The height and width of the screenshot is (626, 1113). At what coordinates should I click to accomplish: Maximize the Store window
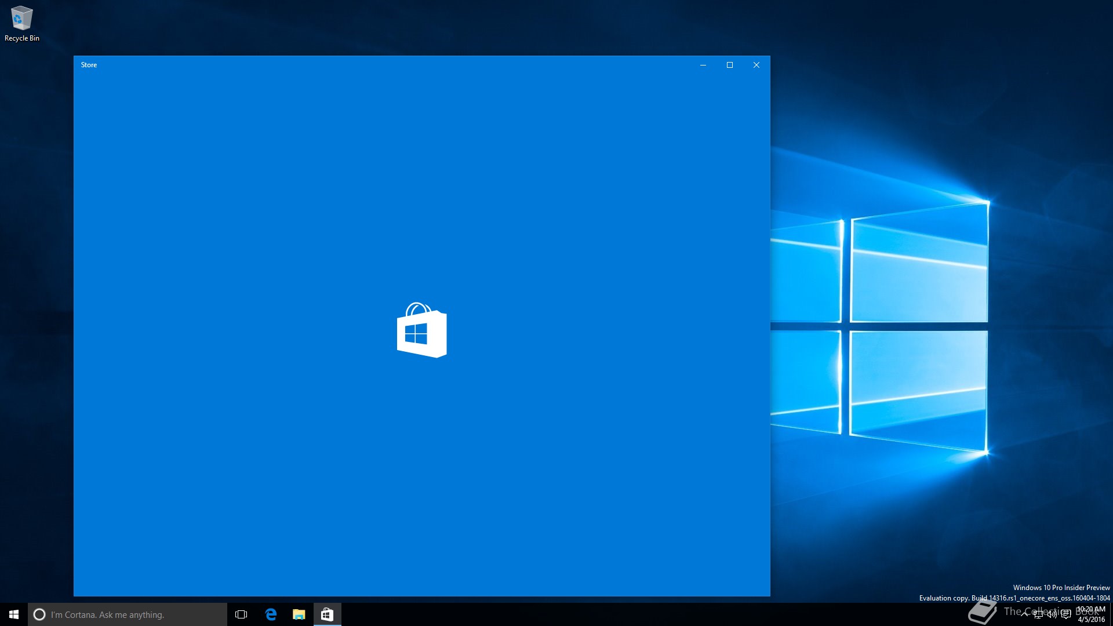click(x=730, y=65)
